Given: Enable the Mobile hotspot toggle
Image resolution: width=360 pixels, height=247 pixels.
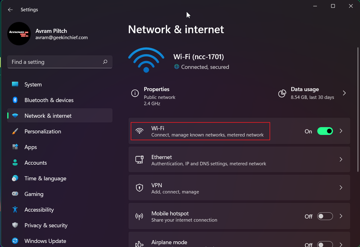Looking at the screenshot, I should click(325, 216).
